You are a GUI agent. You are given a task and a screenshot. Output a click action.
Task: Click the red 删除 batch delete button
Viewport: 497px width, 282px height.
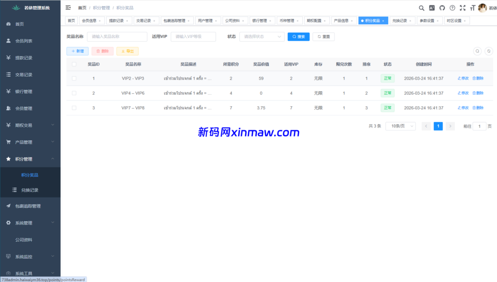coord(102,51)
